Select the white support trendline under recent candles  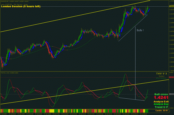[133, 28]
